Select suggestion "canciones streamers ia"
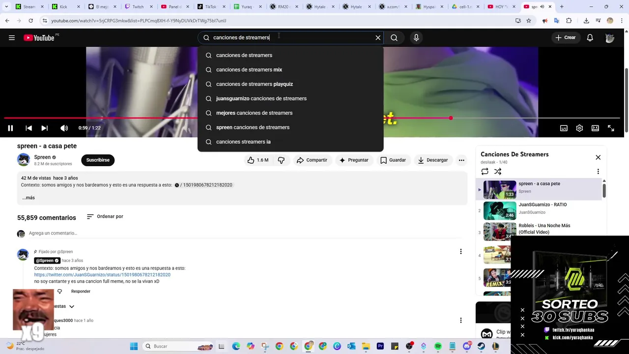 coord(290,142)
